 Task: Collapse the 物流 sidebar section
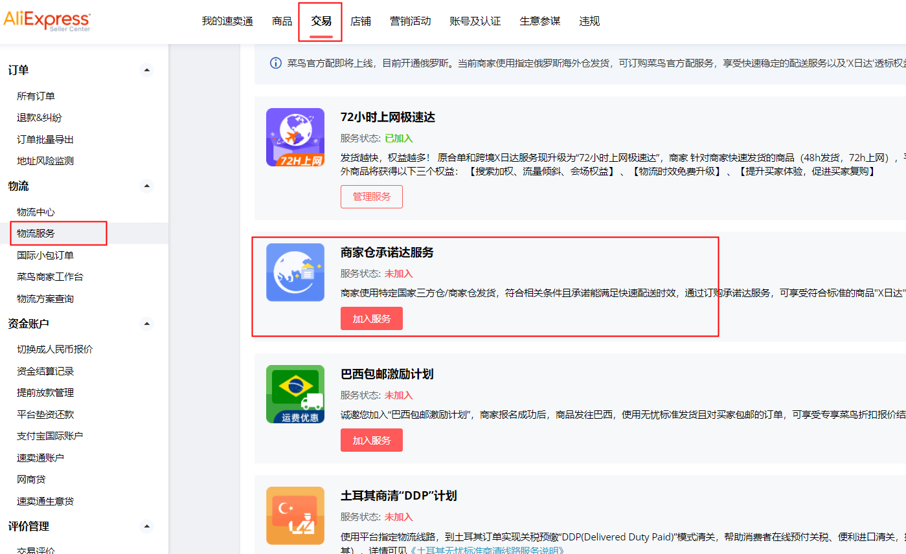147,186
